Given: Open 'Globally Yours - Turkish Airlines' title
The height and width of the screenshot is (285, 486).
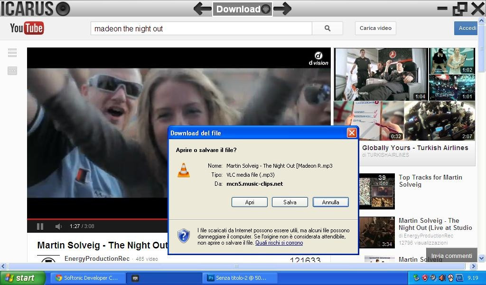Looking at the screenshot, I should (415, 148).
